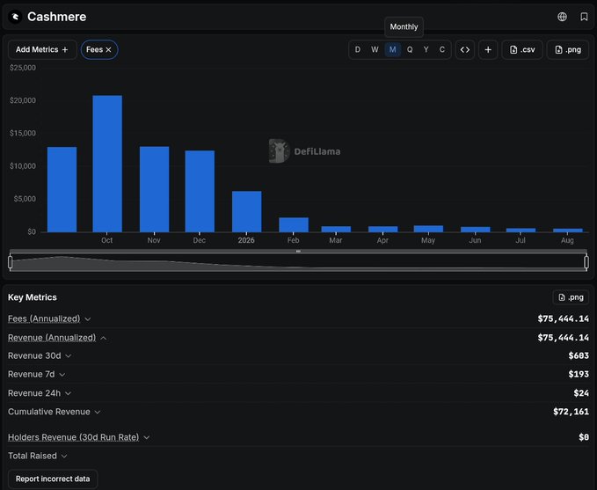Click the Aug axis label
Viewport: 597px width, 490px height.
[x=567, y=240]
